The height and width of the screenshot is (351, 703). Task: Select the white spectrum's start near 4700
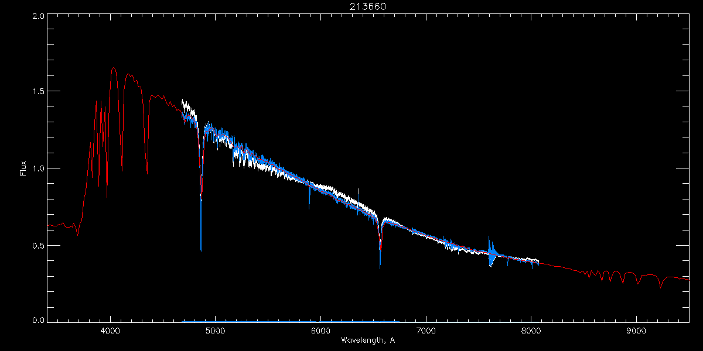[183, 101]
